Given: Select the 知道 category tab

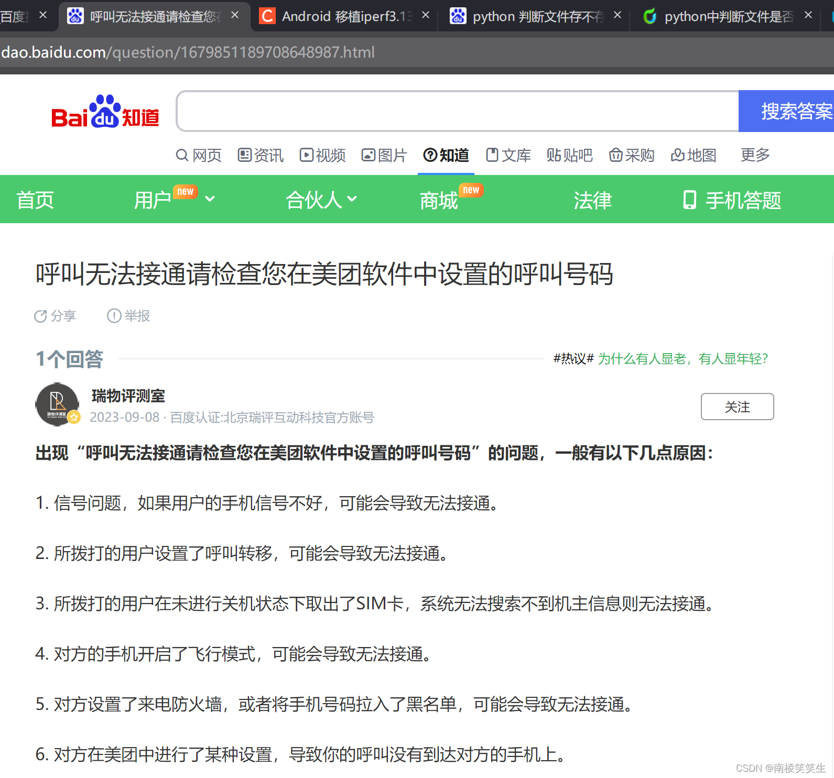Looking at the screenshot, I should click(x=446, y=155).
